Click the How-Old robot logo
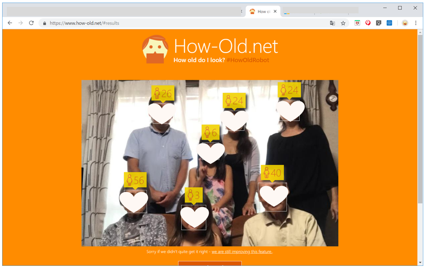This screenshot has width=425, height=268. coord(155,49)
